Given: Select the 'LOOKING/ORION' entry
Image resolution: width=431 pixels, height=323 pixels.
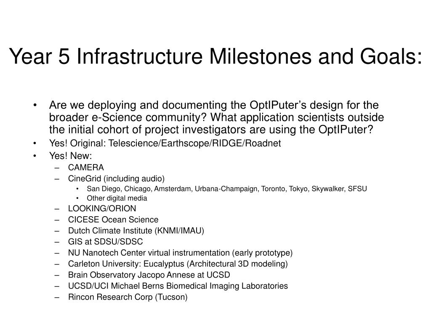Looking at the screenshot, I should [x=102, y=209].
